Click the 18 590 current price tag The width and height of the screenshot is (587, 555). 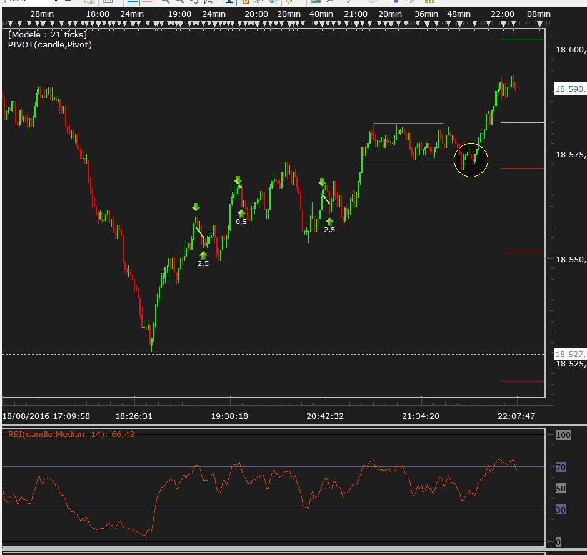coord(570,89)
